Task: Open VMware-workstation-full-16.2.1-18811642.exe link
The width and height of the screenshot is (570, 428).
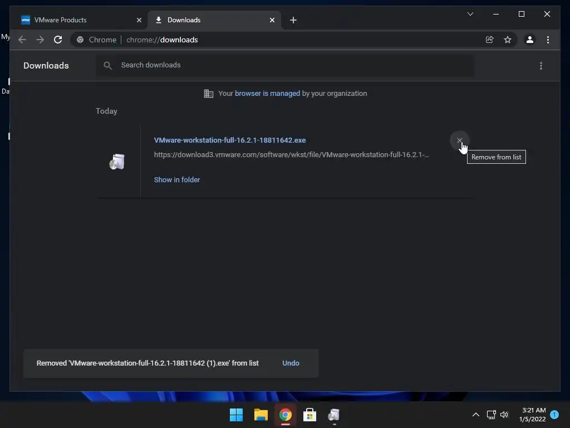Action: coord(230,140)
